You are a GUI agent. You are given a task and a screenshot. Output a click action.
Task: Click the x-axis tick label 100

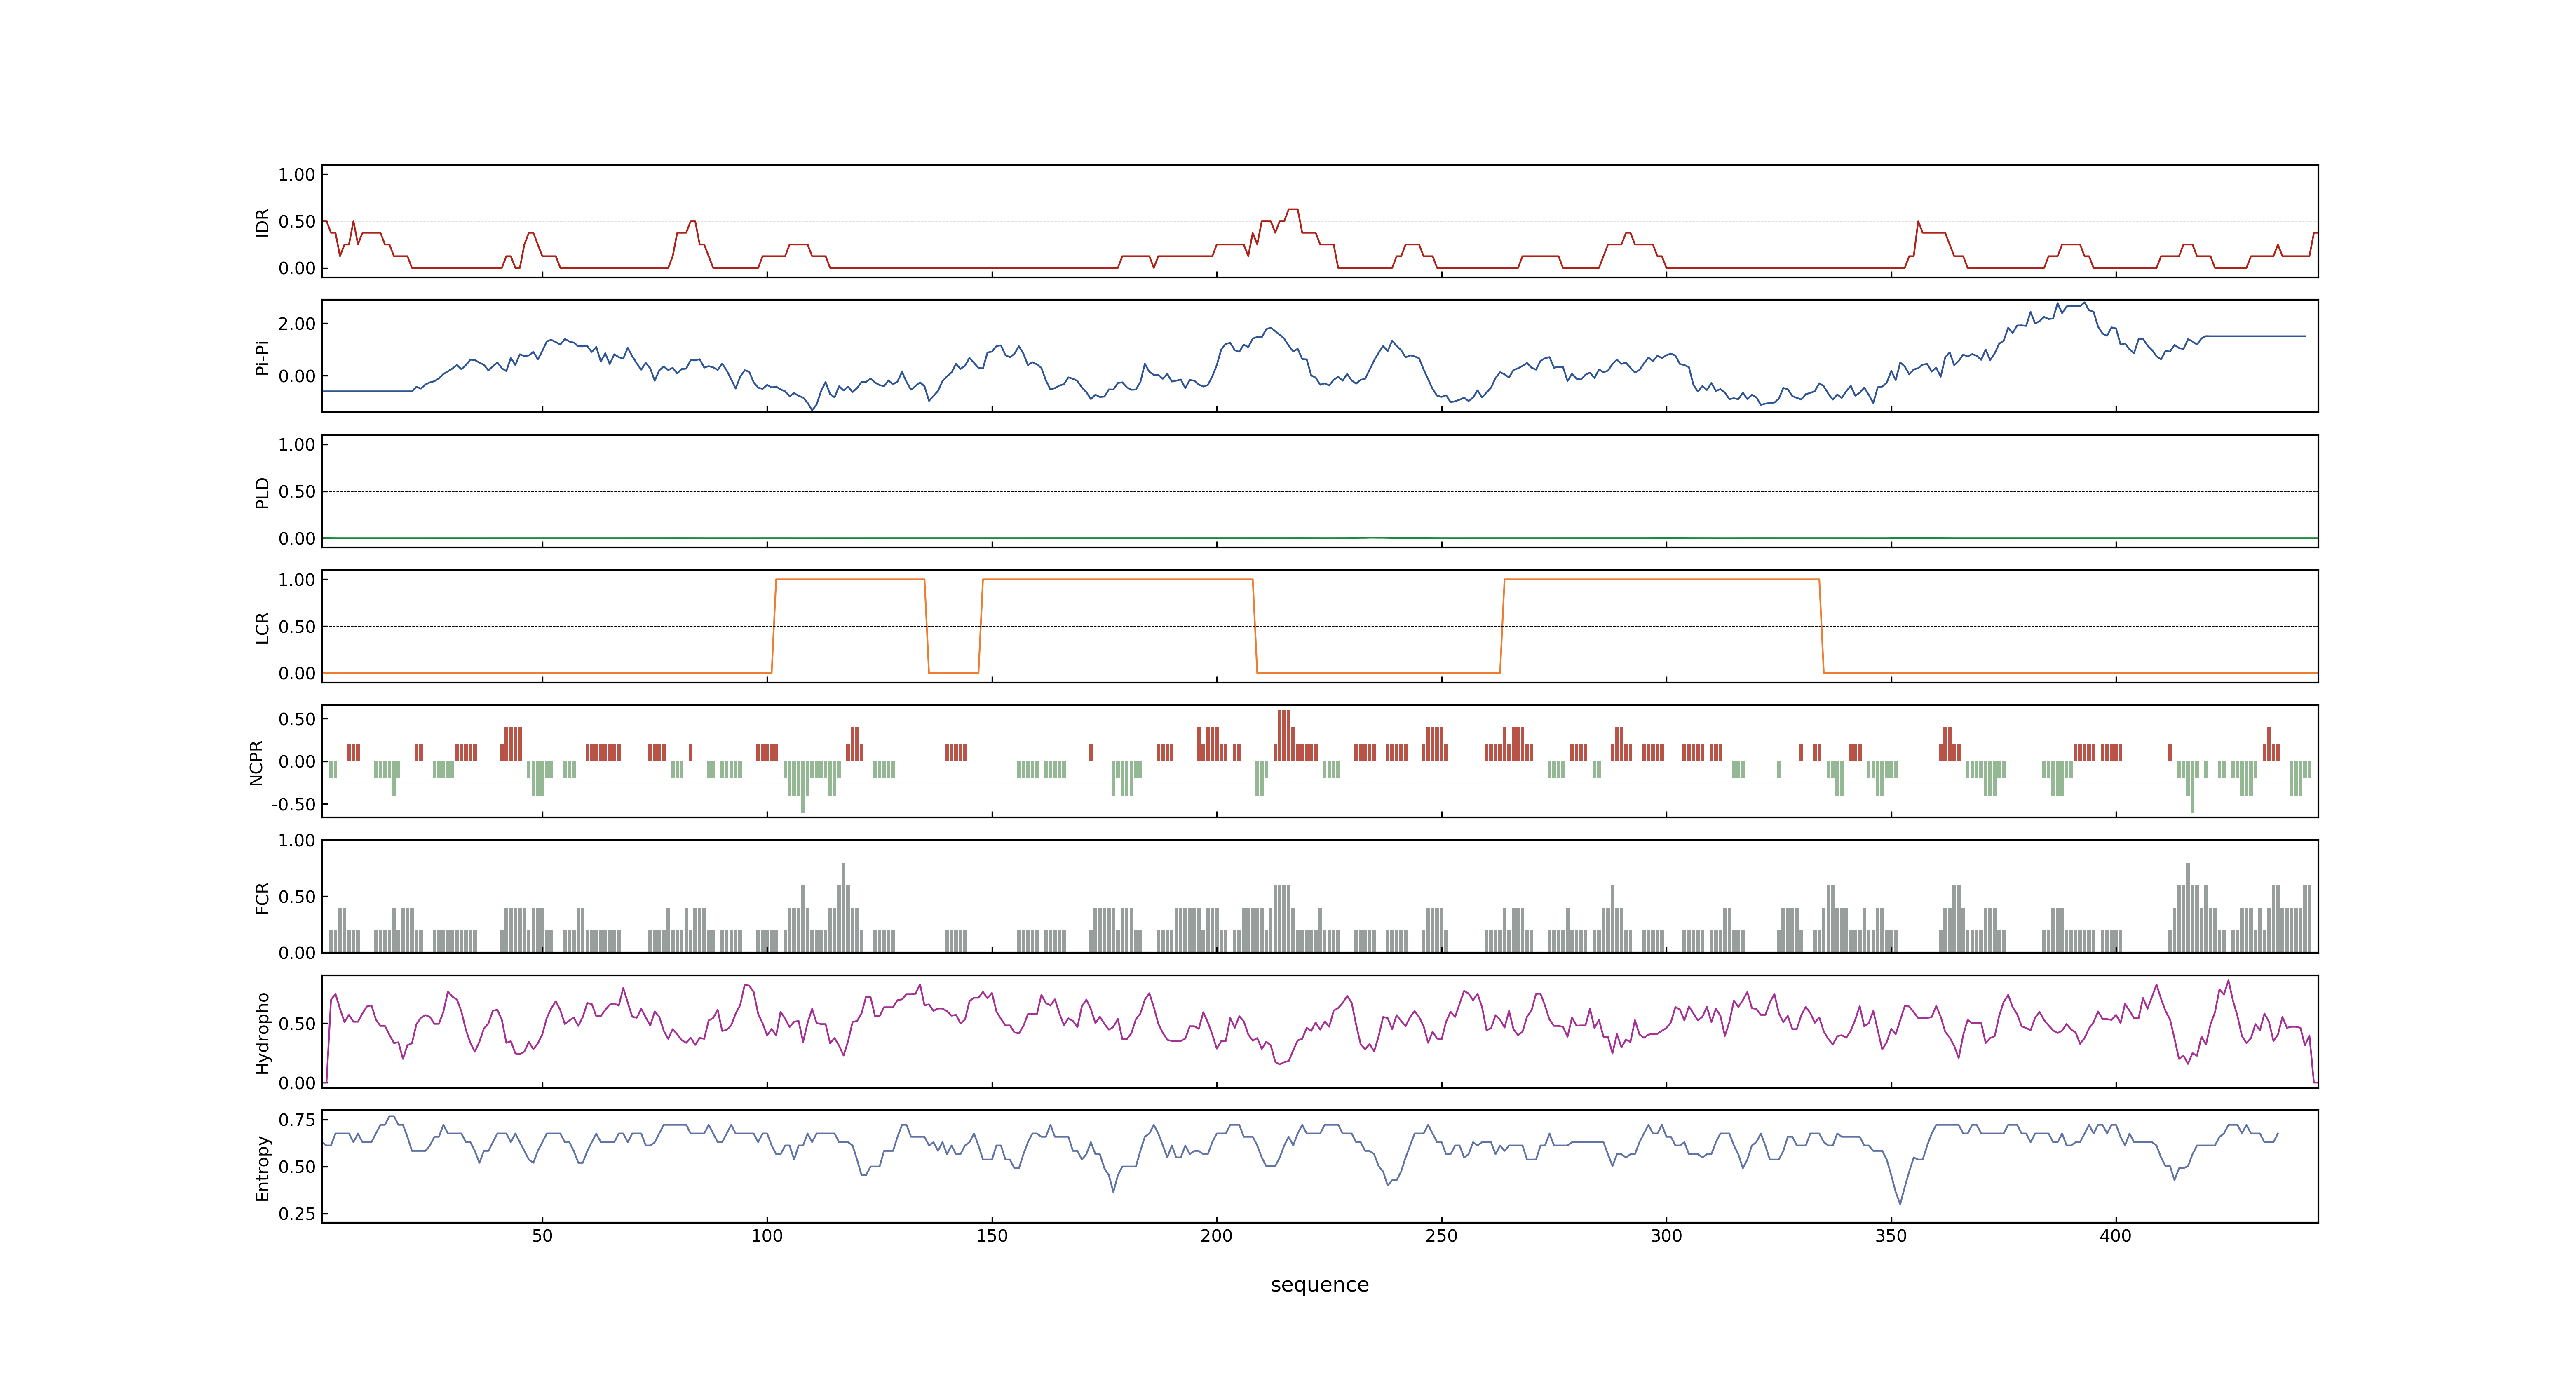point(767,1236)
